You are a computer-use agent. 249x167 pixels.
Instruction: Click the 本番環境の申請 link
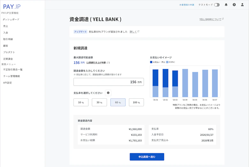point(186,5)
